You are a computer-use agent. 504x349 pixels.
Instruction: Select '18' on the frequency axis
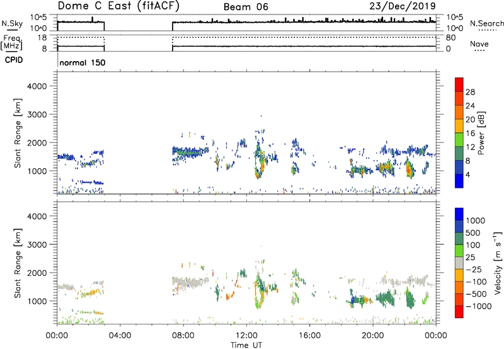coord(42,38)
